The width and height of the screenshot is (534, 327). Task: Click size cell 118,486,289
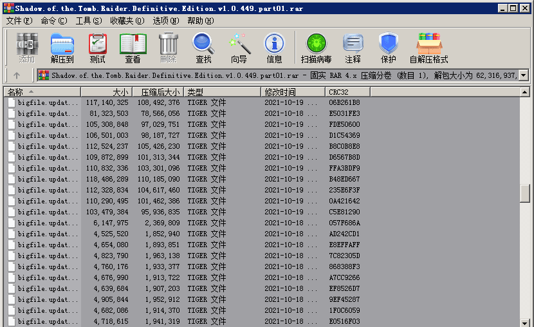pos(107,179)
